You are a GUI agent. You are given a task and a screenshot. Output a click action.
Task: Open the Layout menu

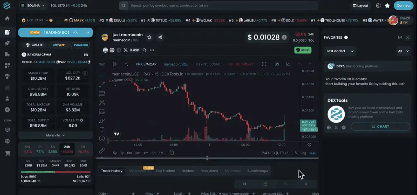pos(361,5)
